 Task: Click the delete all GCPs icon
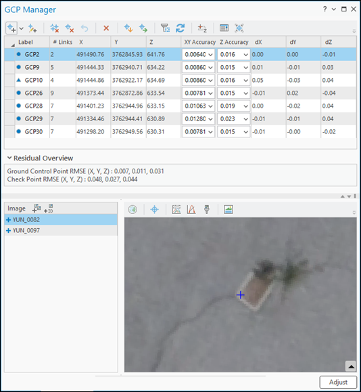54,28
